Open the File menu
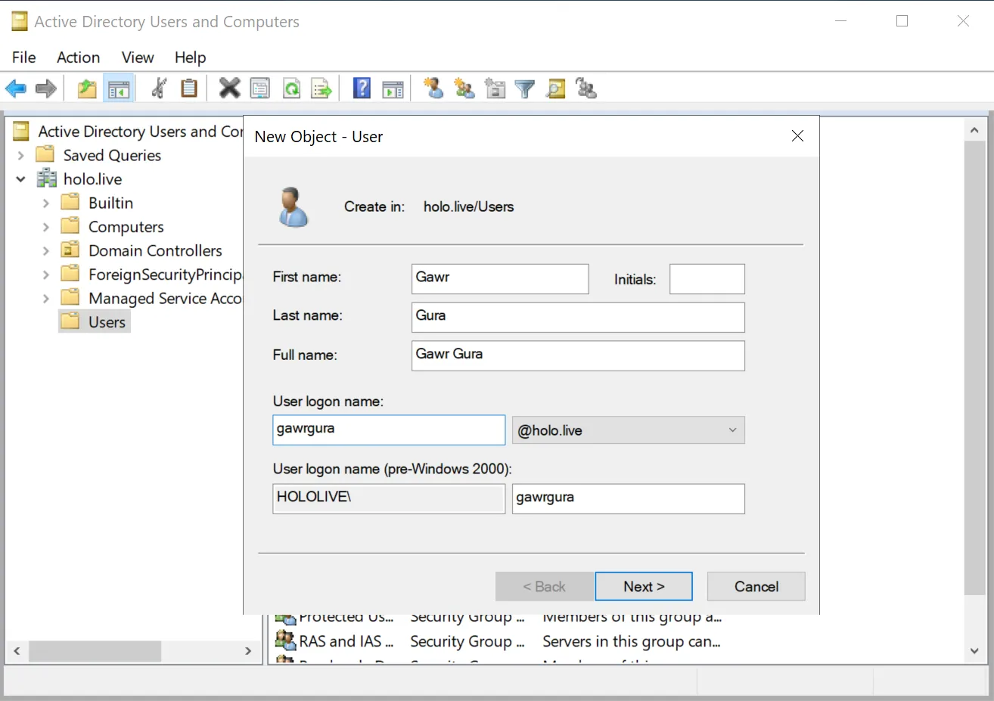The width and height of the screenshot is (994, 701). point(24,57)
